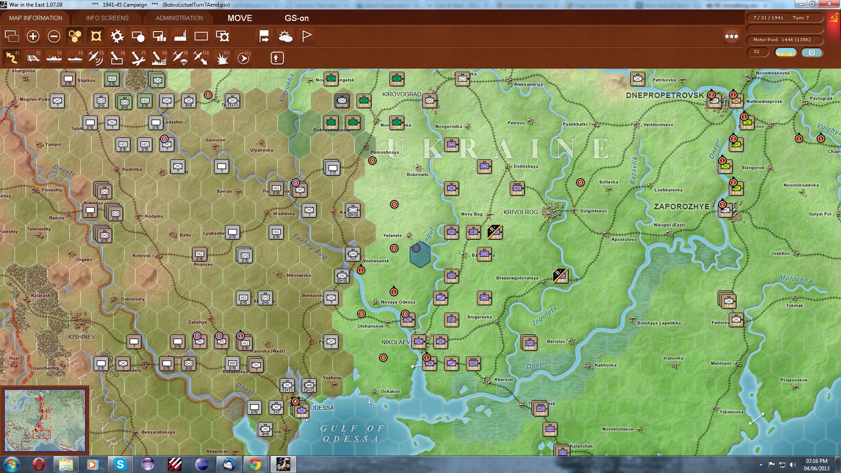Select the F8 bomb city icon

tap(159, 58)
